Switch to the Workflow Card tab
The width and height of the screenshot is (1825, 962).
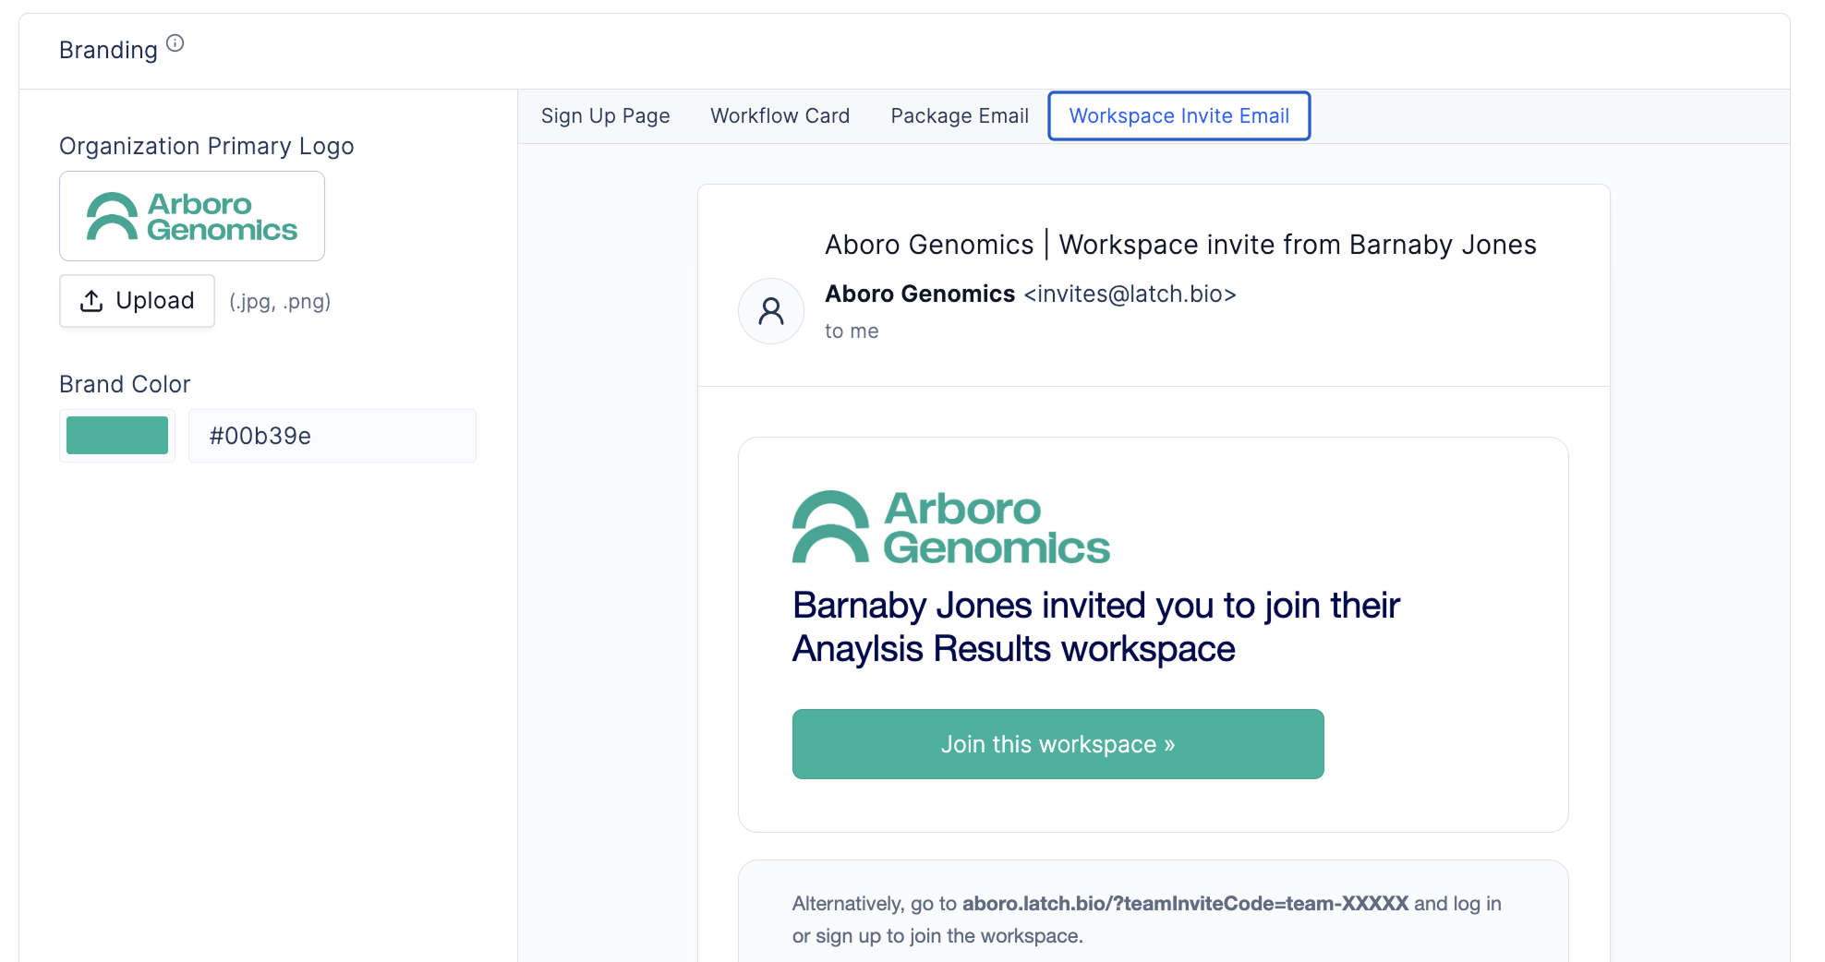point(780,116)
